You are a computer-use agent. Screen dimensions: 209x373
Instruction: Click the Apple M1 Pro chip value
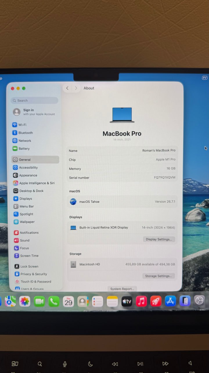click(165, 159)
